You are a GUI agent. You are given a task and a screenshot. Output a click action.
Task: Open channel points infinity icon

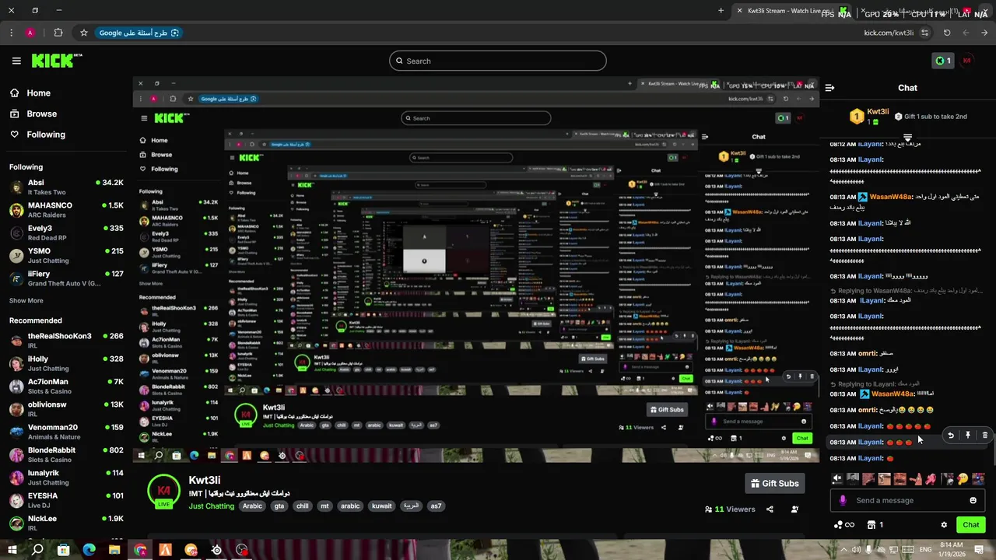[x=843, y=525]
